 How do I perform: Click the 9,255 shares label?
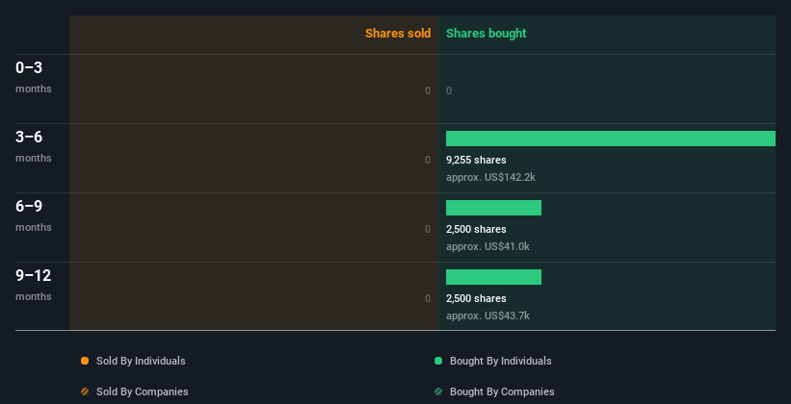(x=476, y=161)
